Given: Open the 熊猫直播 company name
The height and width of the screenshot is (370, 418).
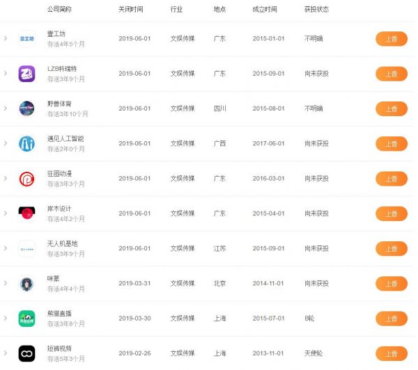Looking at the screenshot, I should click(x=59, y=313).
